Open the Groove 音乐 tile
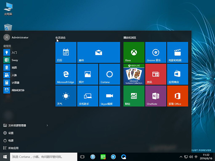This screenshot has width=215, height=161. coord(155,52)
